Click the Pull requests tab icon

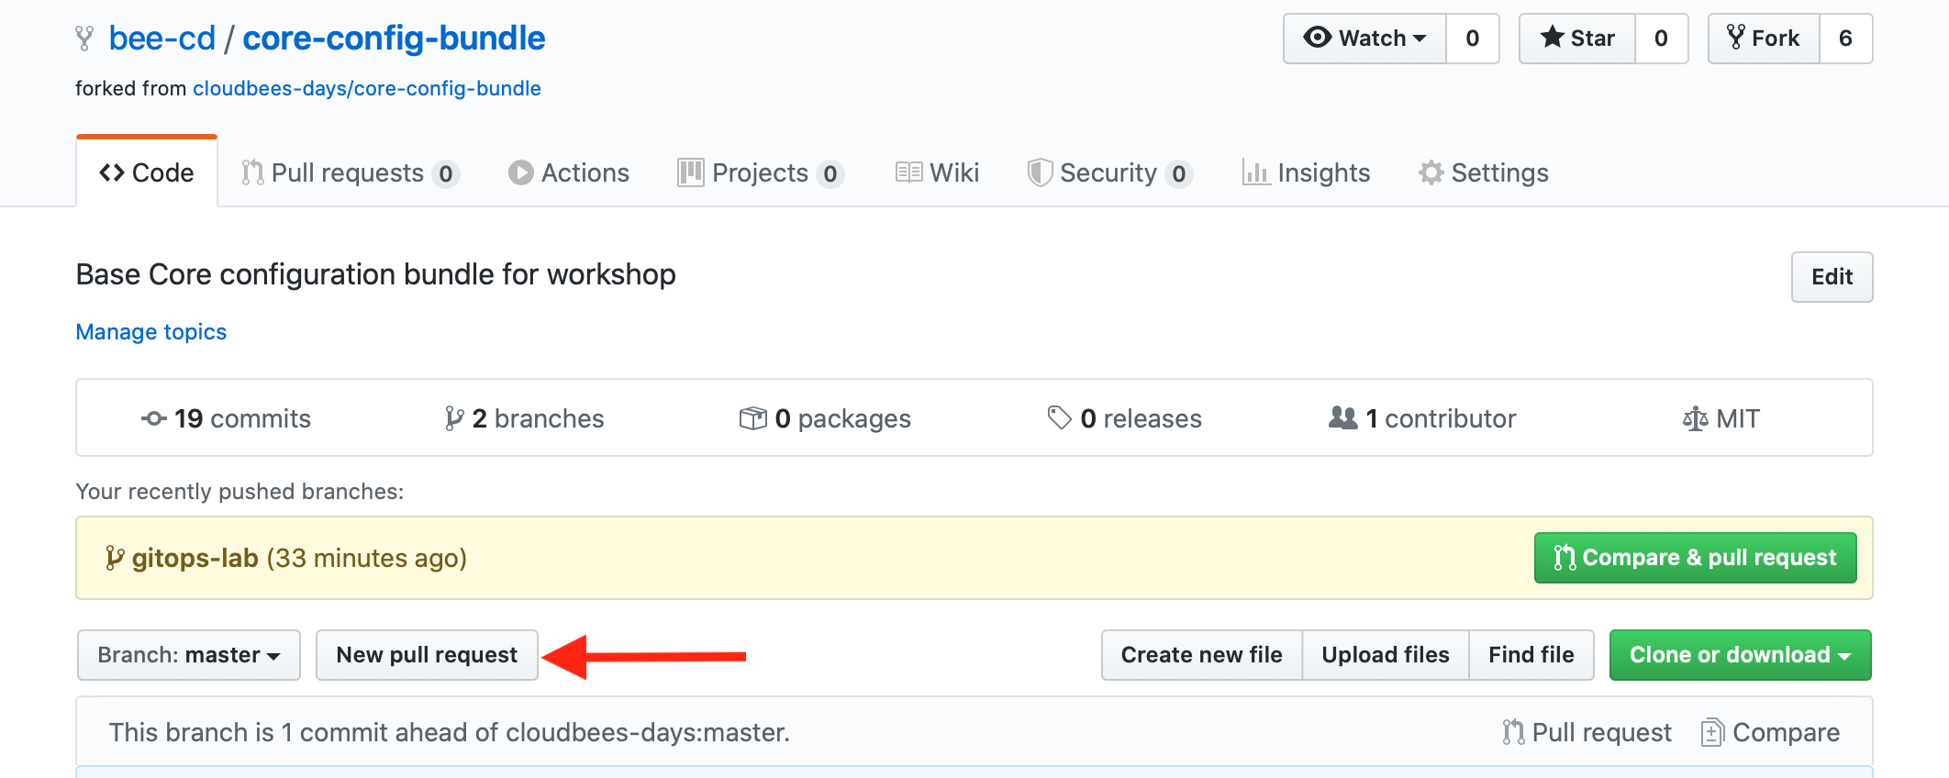(252, 172)
